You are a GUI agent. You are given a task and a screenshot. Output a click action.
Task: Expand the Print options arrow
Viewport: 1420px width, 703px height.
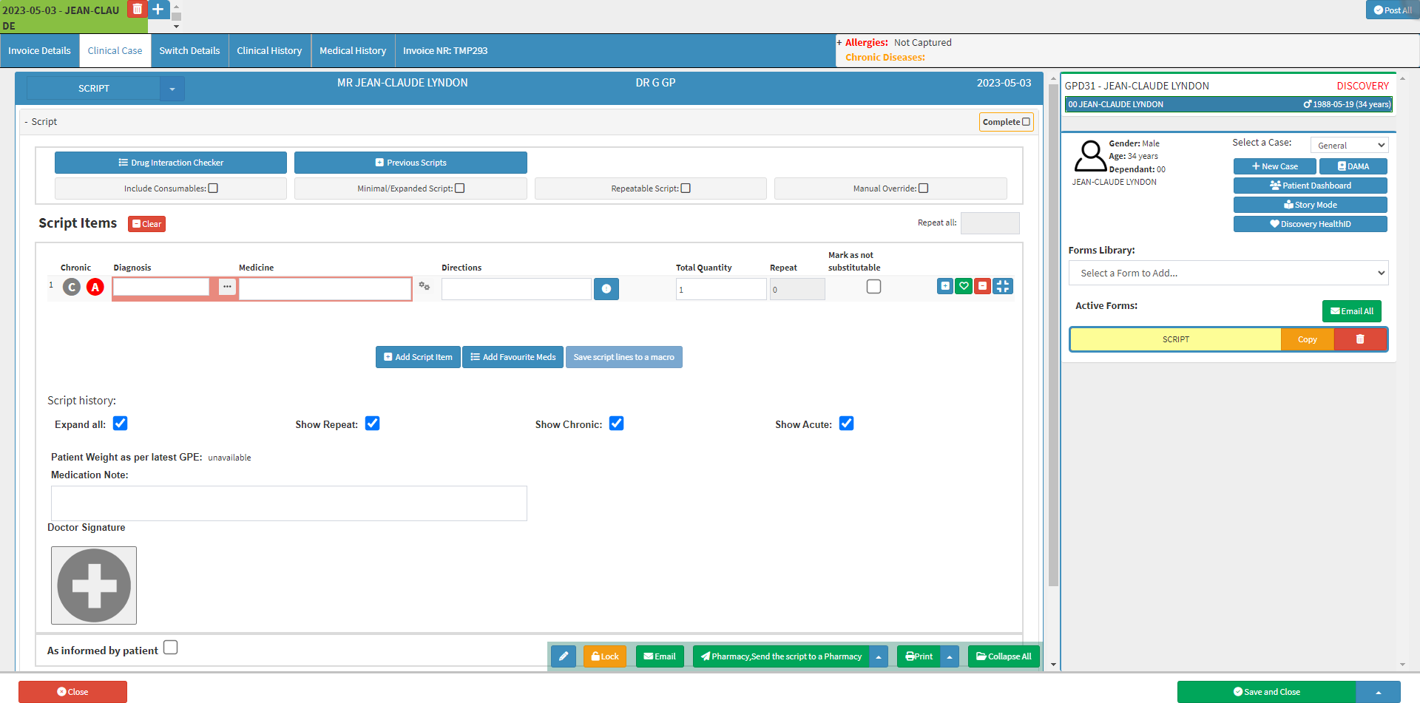tap(950, 656)
